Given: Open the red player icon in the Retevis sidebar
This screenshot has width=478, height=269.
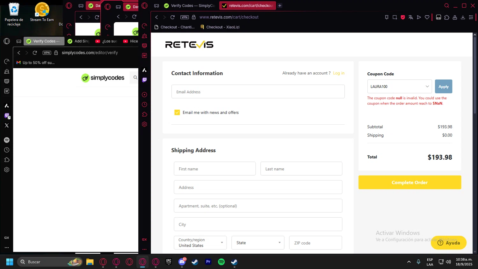Looking at the screenshot, I should click(144, 95).
